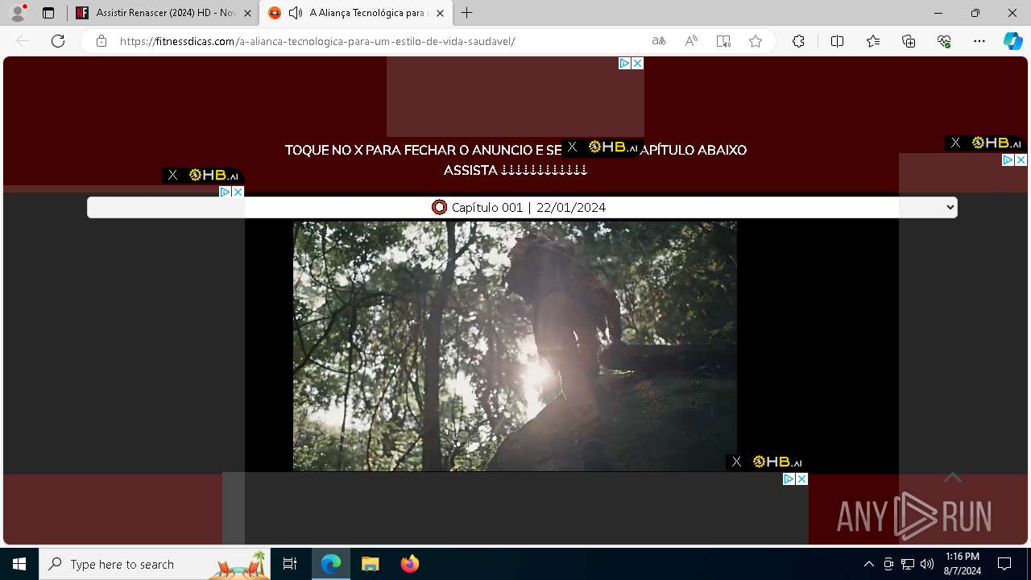The image size is (1031, 580).
Task: Click the back arrow in browser toolbar
Action: (x=23, y=41)
